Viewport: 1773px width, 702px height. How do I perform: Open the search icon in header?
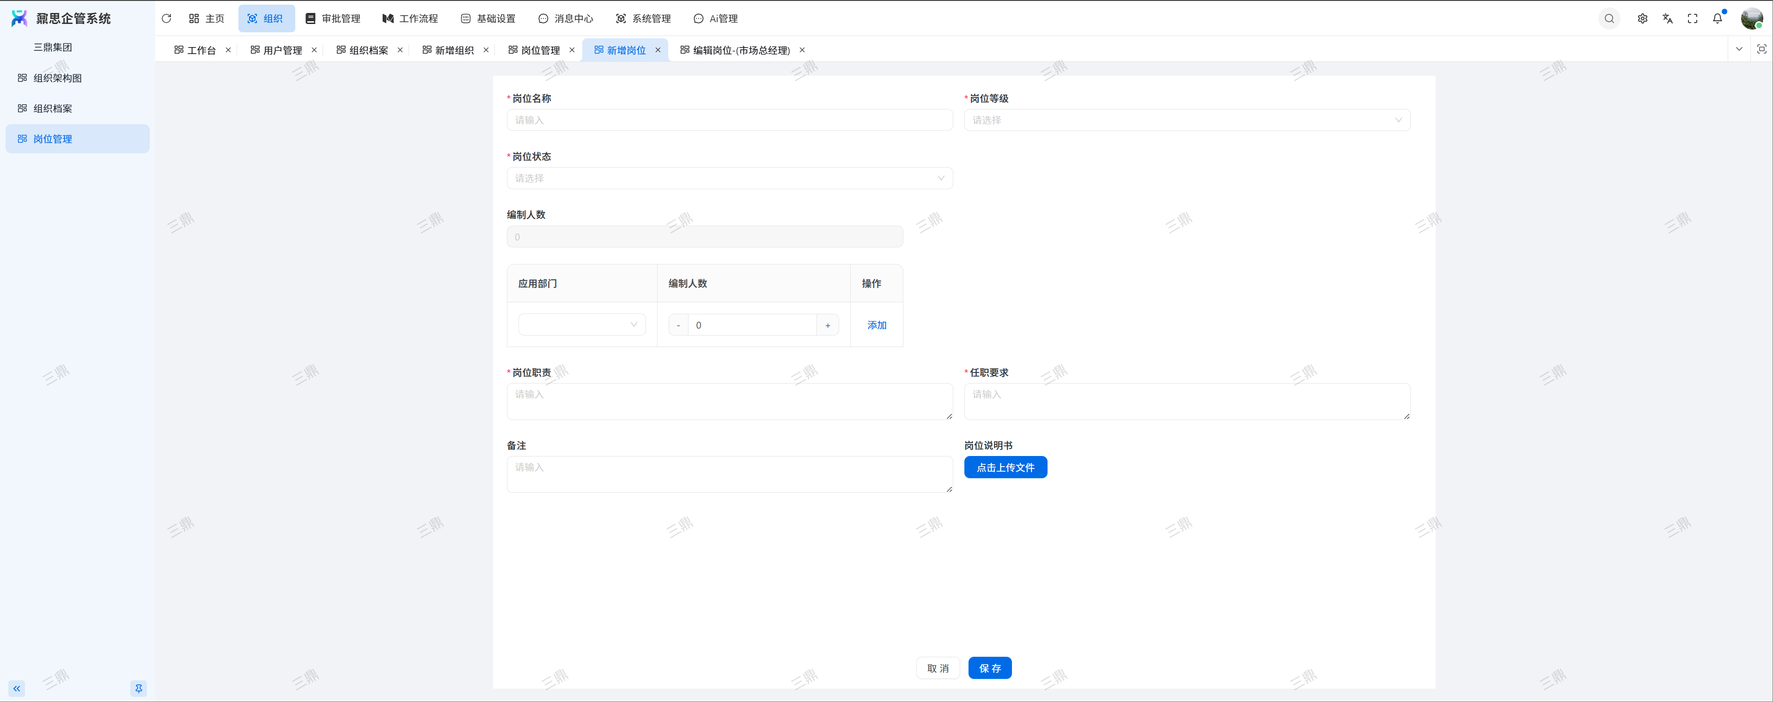1608,18
